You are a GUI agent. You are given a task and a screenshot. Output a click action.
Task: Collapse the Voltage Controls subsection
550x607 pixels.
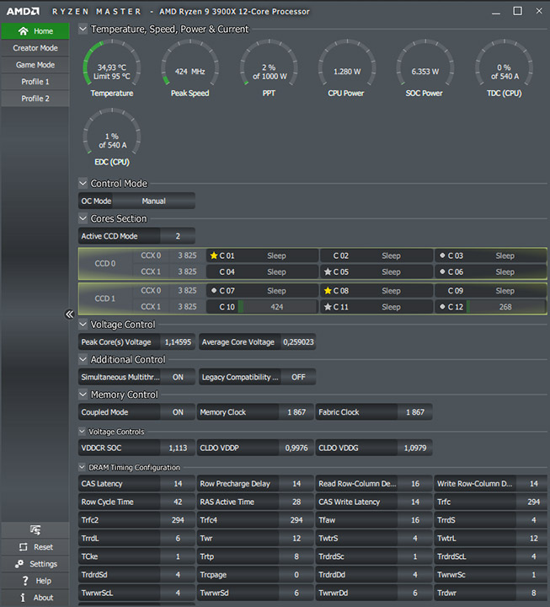tap(82, 432)
